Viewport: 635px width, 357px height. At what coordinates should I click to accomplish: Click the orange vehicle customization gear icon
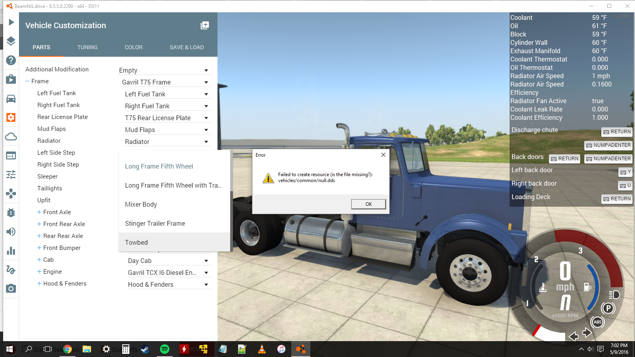point(11,117)
